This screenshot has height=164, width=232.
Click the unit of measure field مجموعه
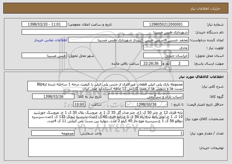pos(53,133)
